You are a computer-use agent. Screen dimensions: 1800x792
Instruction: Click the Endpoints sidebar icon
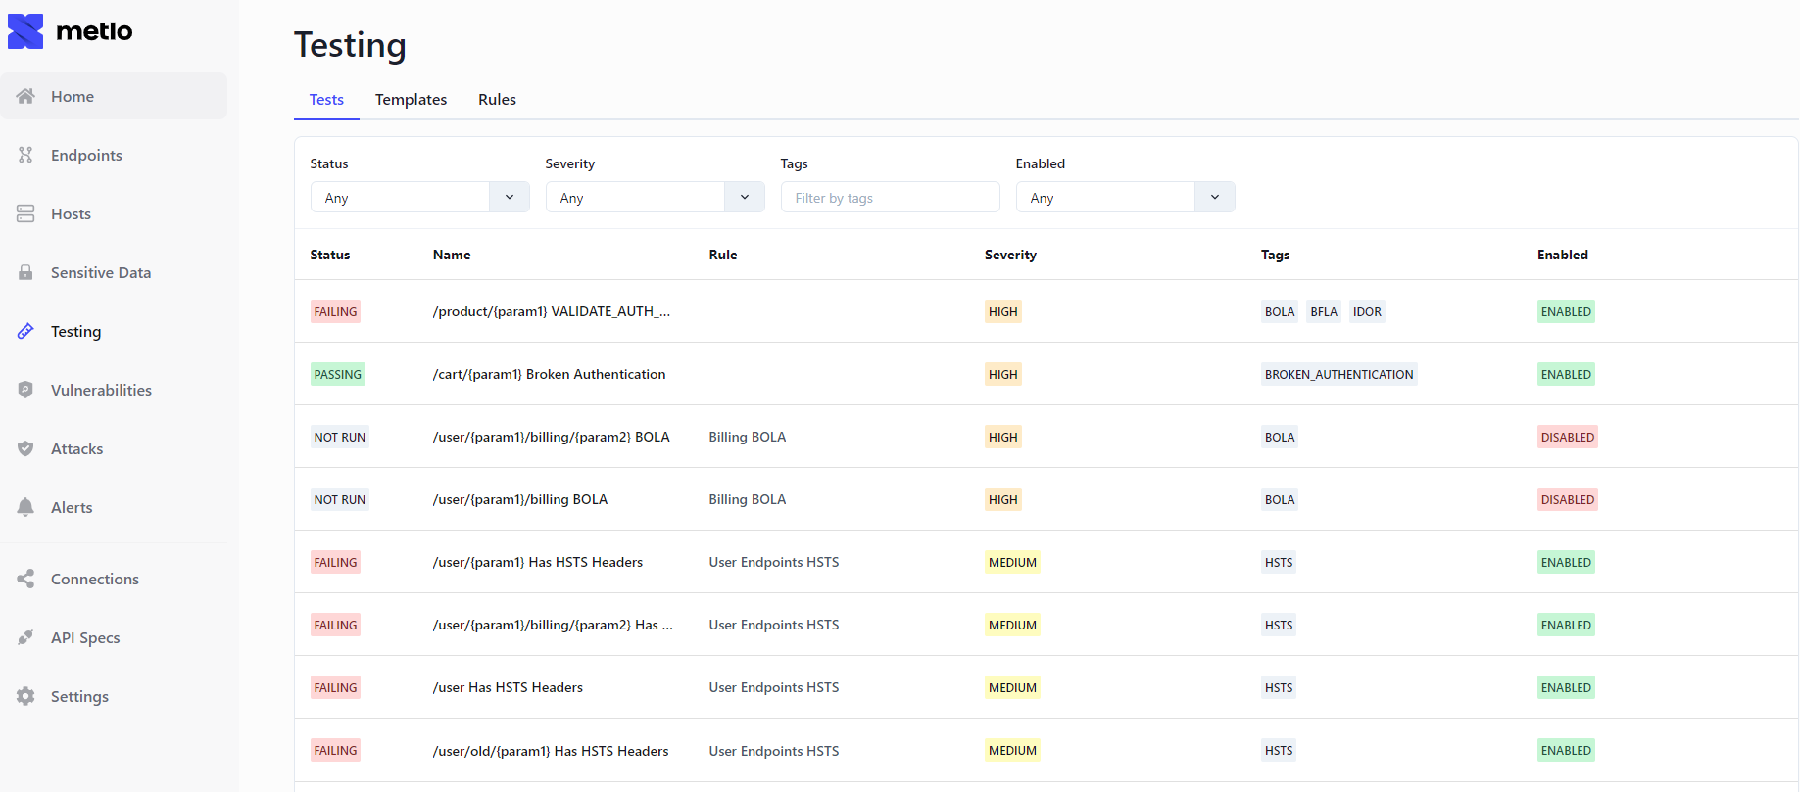(25, 155)
